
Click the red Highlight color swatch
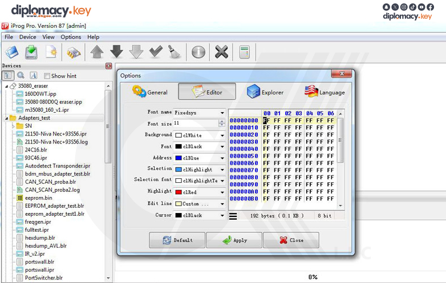click(179, 192)
